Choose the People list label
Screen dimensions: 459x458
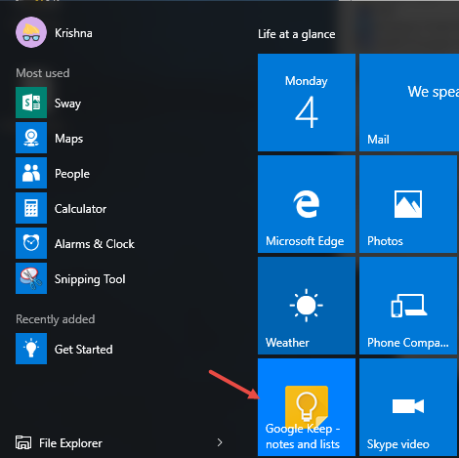(x=72, y=174)
